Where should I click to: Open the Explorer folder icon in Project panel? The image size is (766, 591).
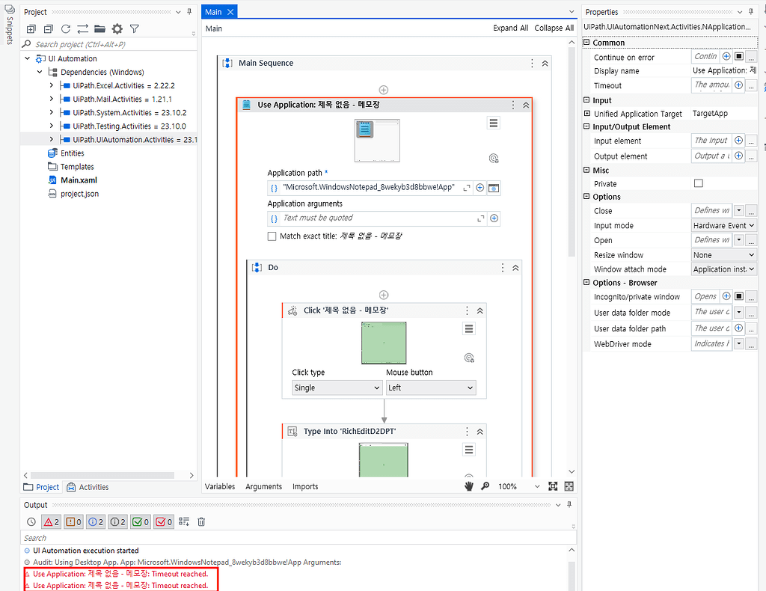click(99, 28)
